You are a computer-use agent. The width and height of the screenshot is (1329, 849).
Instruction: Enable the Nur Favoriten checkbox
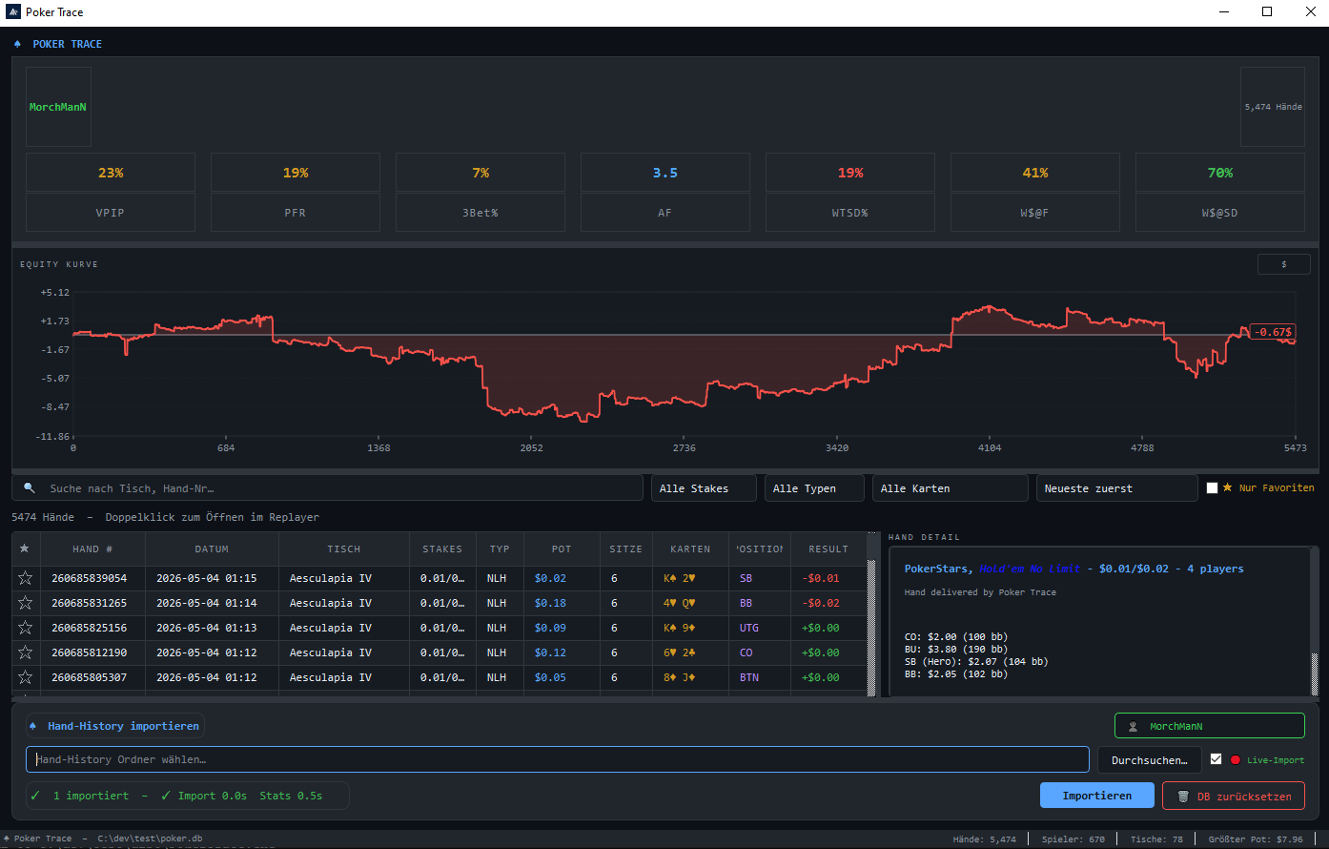point(1213,487)
